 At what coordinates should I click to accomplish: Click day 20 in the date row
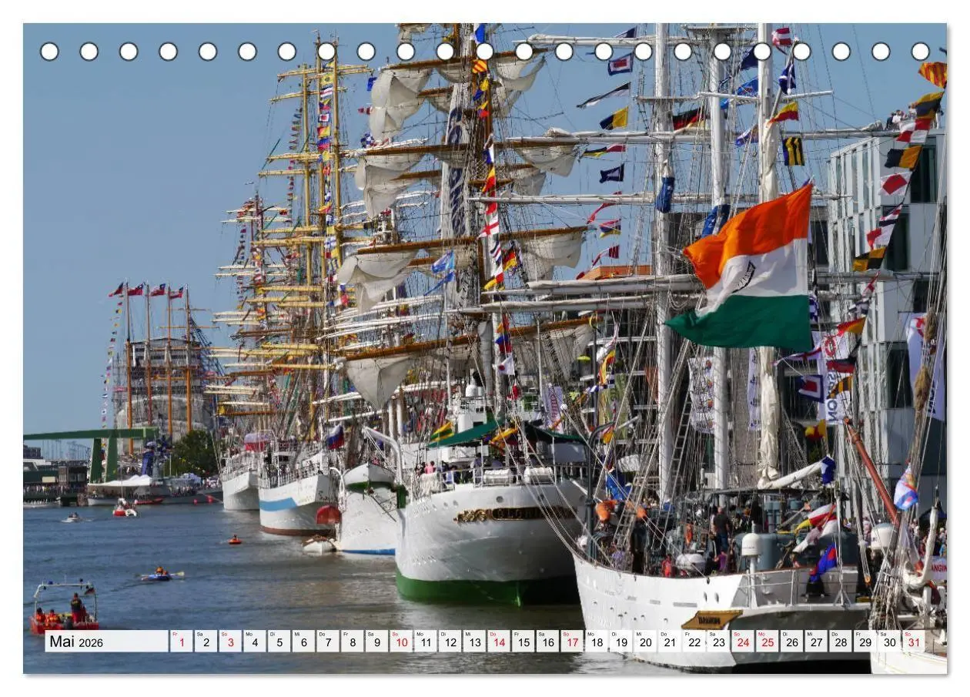[x=646, y=642]
